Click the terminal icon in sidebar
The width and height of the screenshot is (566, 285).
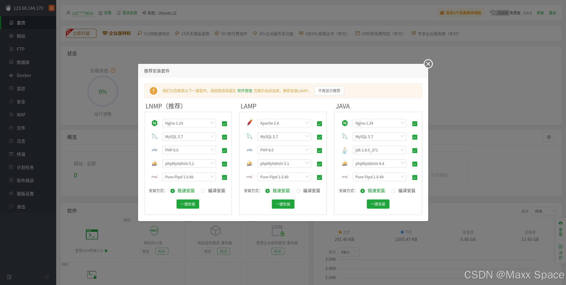(11, 154)
